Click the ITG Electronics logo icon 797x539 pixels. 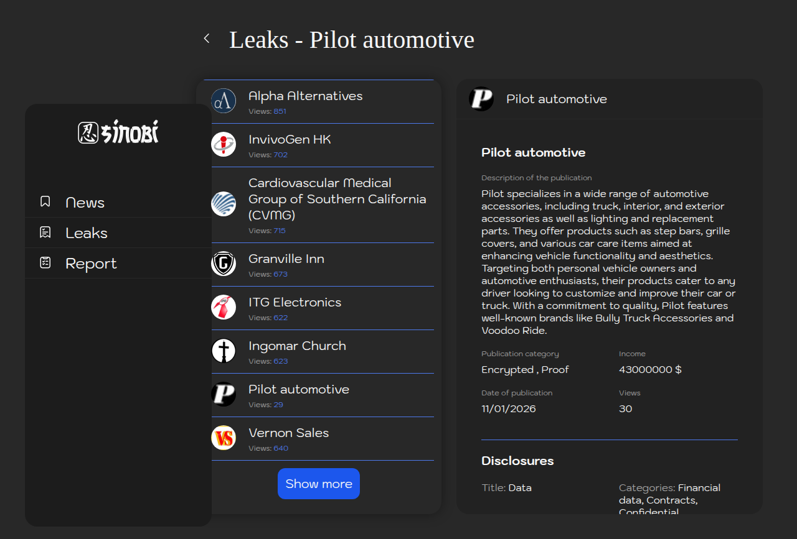pos(224,307)
